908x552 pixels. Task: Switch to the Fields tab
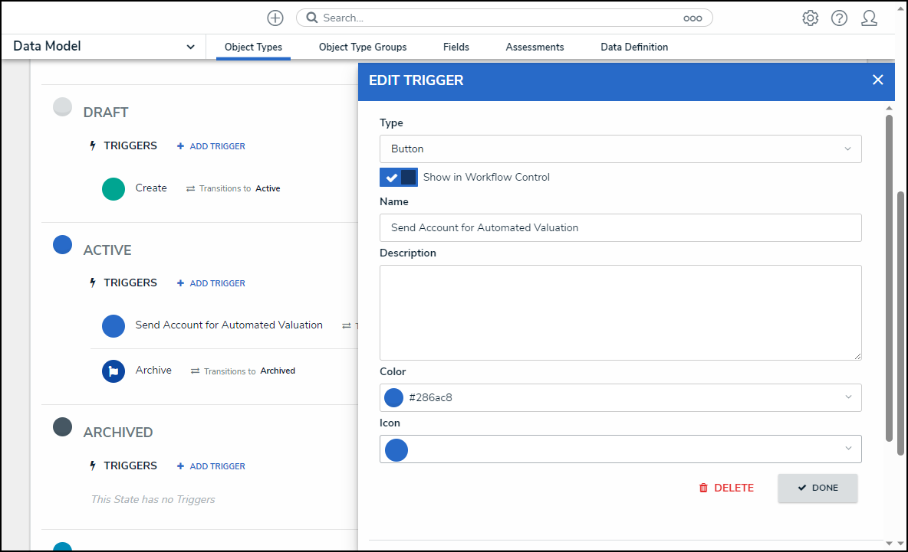pos(456,47)
